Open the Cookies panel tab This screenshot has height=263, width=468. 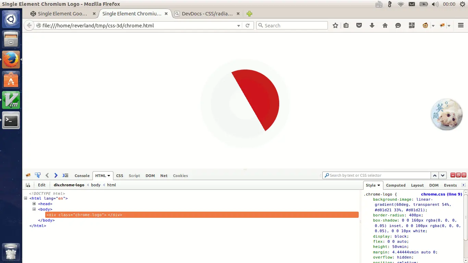(181, 176)
